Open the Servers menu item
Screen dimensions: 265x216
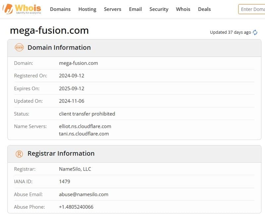[113, 9]
